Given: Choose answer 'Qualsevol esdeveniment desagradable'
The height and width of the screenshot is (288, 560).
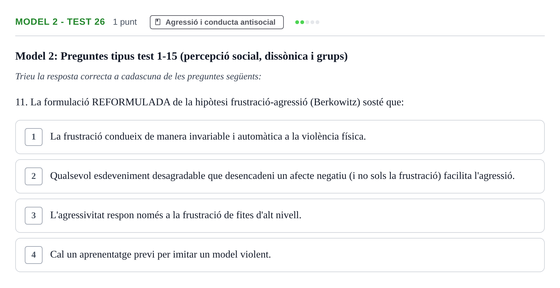Looking at the screenshot, I should (x=280, y=176).
